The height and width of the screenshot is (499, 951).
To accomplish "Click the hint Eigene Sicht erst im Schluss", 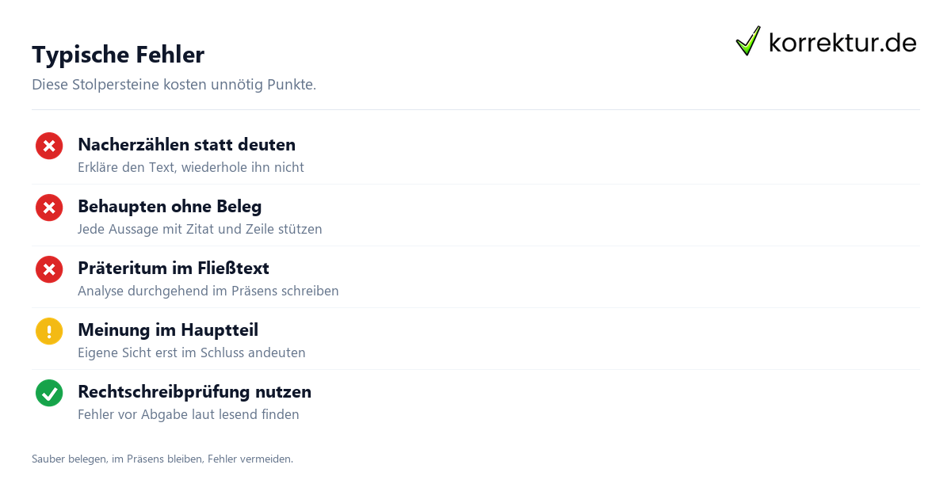I will click(x=192, y=352).
